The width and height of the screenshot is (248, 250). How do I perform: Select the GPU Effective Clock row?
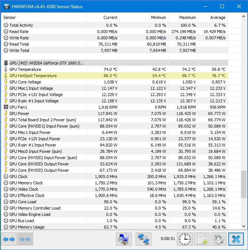[x=115, y=195]
